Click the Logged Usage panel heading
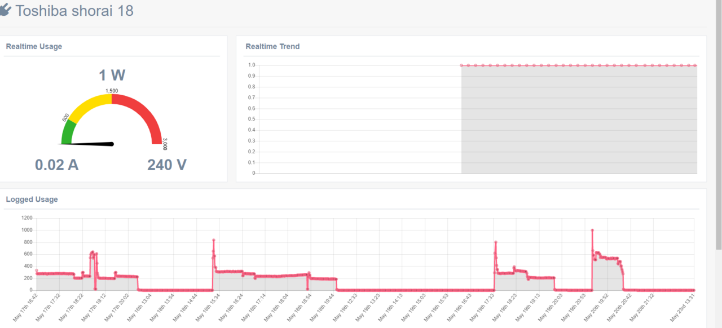Screen dimensions: 722x328 [x=32, y=199]
